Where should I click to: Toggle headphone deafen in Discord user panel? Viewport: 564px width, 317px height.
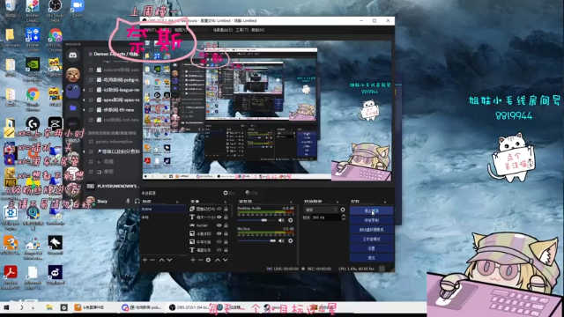137,202
